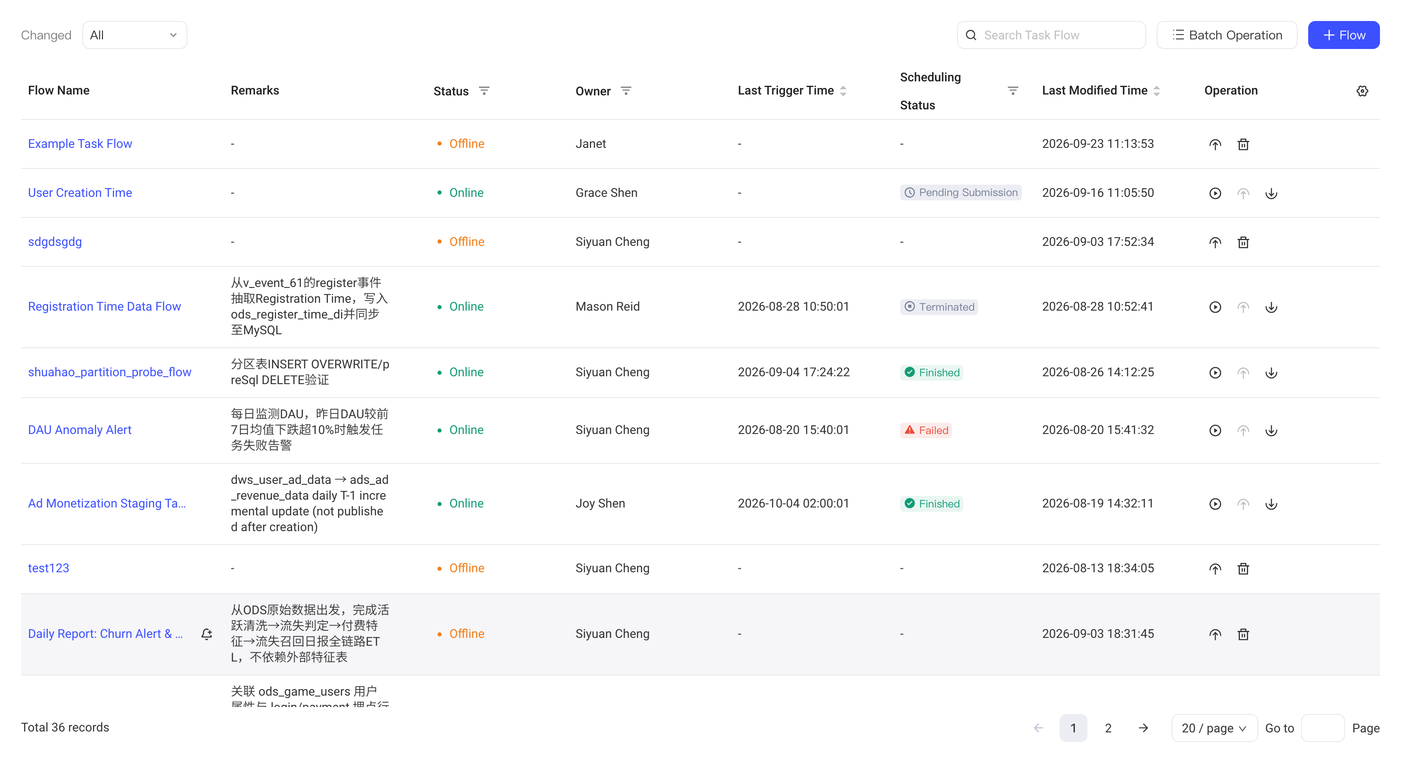
Task: Take shuahao_partition_probe_flow offline via download icon
Action: [x=1271, y=372]
